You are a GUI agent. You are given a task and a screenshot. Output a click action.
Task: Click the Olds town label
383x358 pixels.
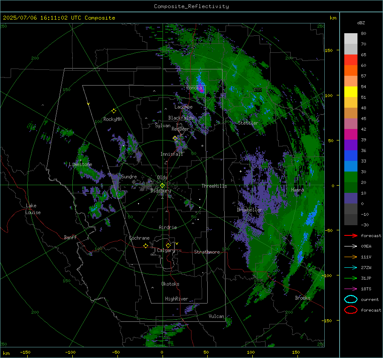click(x=162, y=178)
